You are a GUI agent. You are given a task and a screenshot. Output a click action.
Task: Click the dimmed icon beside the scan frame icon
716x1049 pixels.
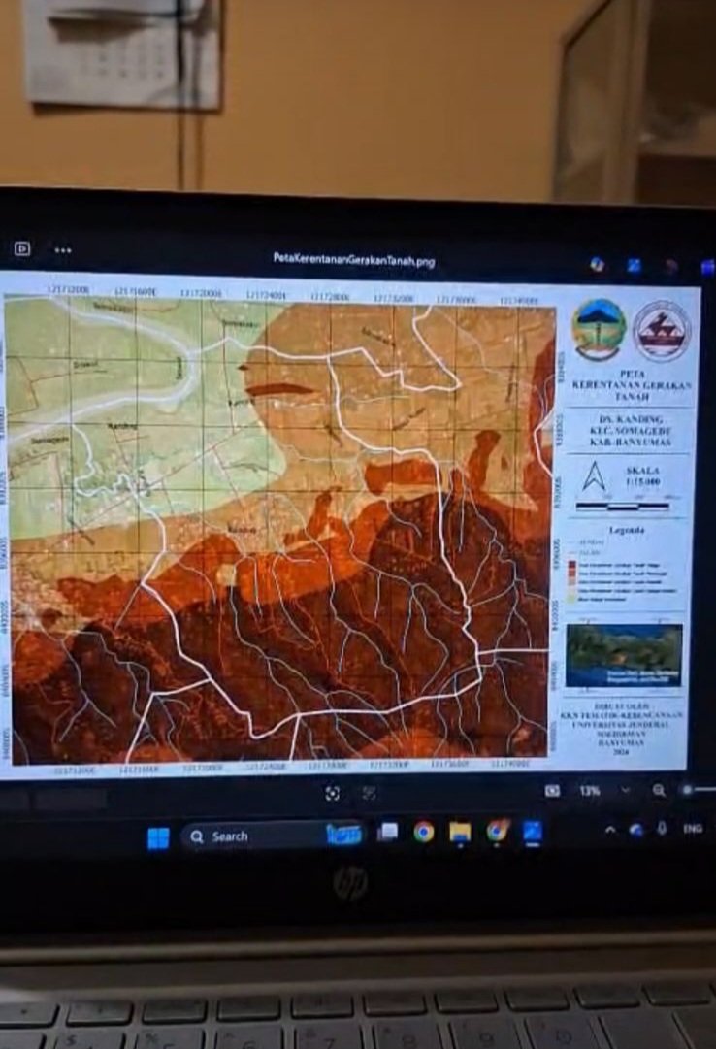click(370, 793)
